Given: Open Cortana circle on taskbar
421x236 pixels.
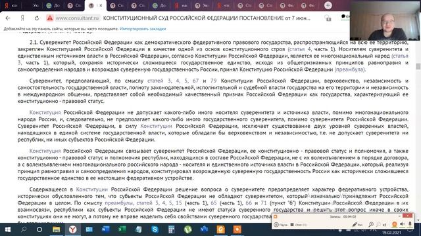Looking at the screenshot, I should tap(39, 229).
